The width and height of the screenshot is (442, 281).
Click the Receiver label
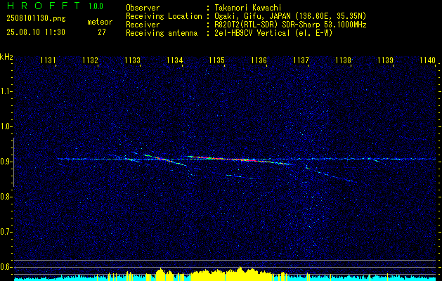(x=143, y=25)
